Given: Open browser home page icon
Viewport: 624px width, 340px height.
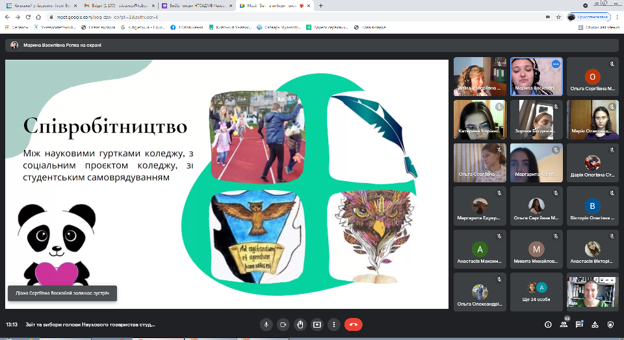Looking at the screenshot, I should pos(38,17).
